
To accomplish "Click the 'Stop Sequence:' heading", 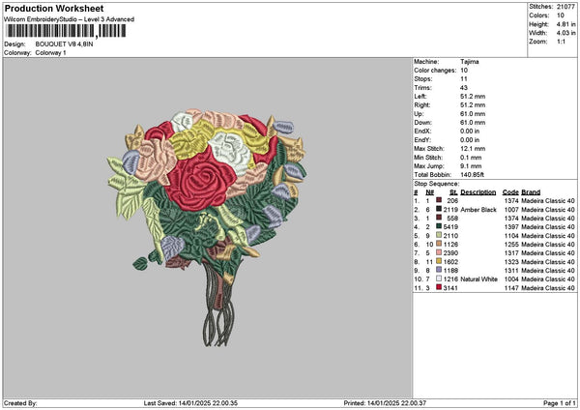I will [x=437, y=184].
